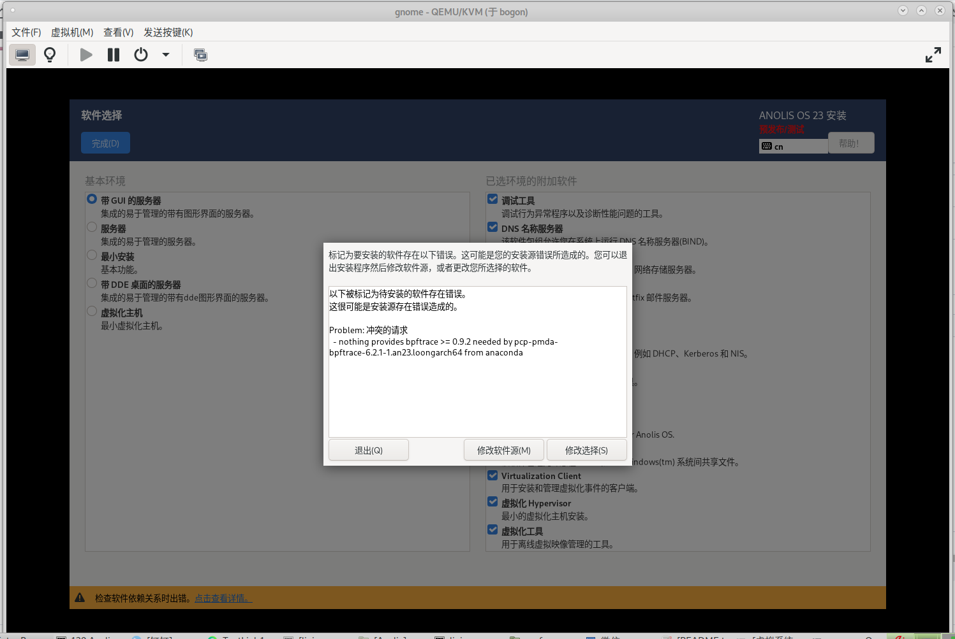Uncheck the 调试工具 checkbox
The width and height of the screenshot is (955, 639).
(x=492, y=199)
